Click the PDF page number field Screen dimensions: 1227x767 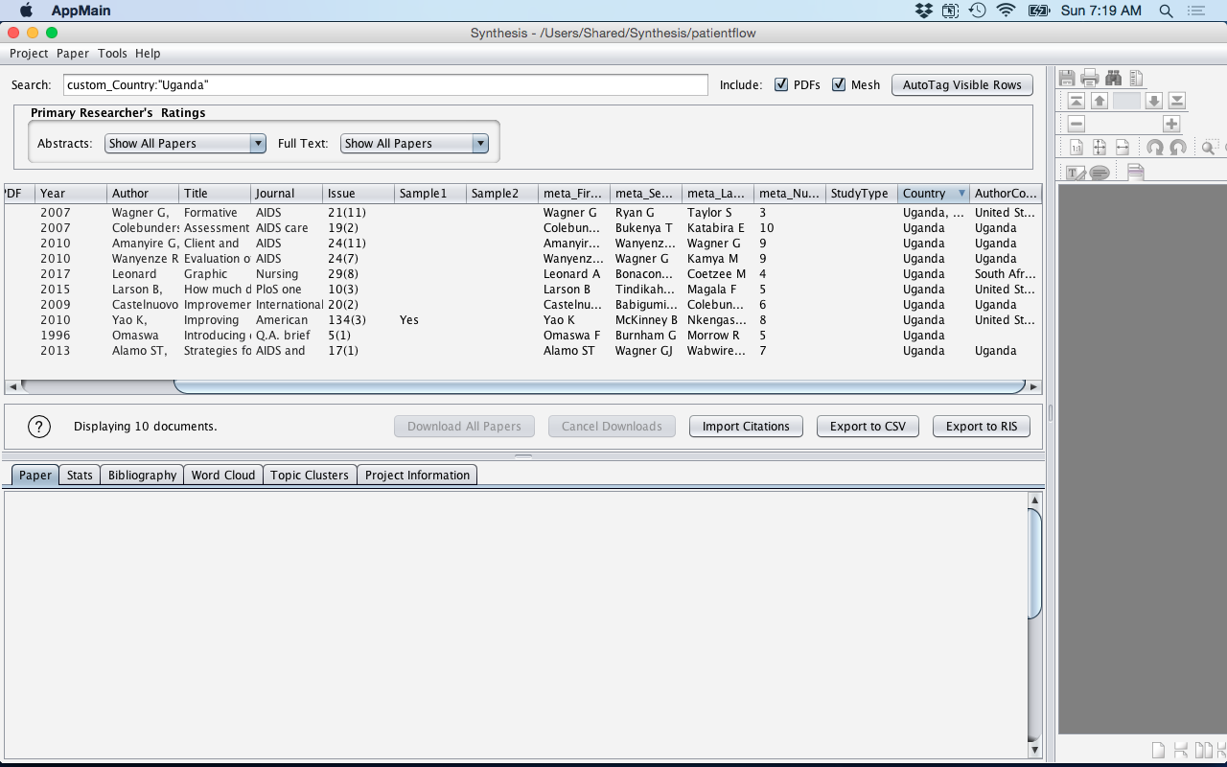[x=1126, y=101]
